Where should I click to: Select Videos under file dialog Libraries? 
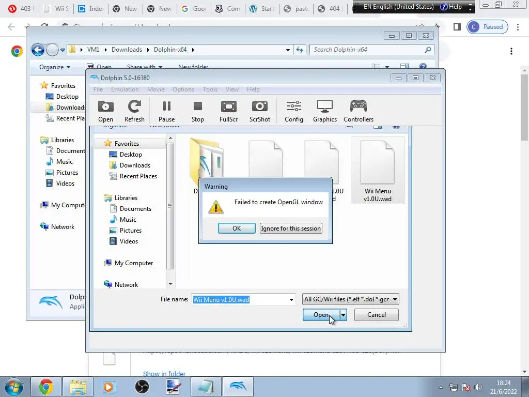tap(129, 241)
